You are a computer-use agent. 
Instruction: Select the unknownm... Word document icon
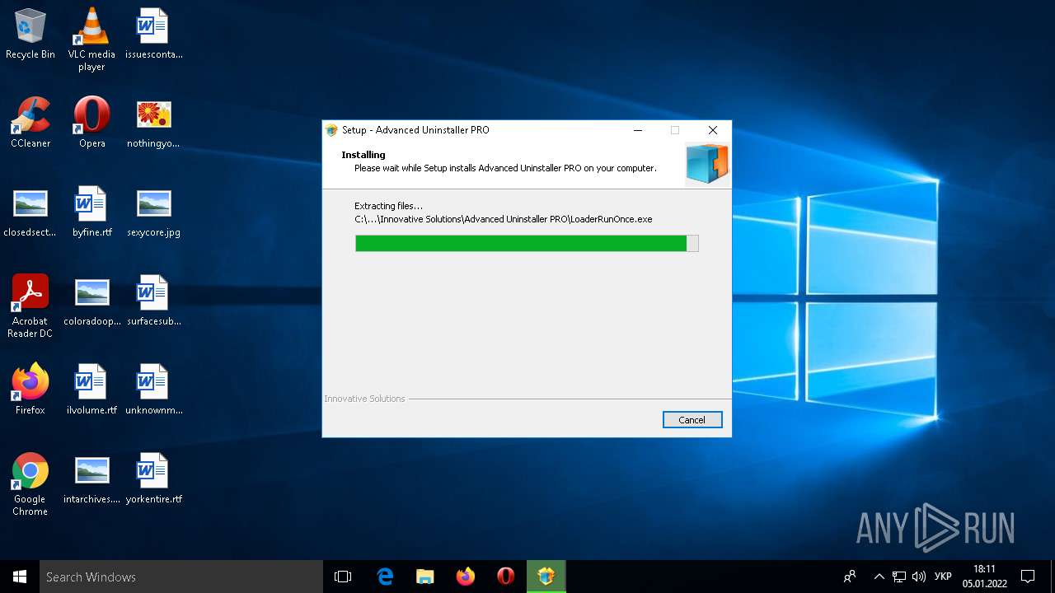coord(153,390)
